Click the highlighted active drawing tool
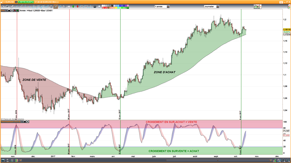Viewport: 291px width, 163px height. click(x=56, y=6)
